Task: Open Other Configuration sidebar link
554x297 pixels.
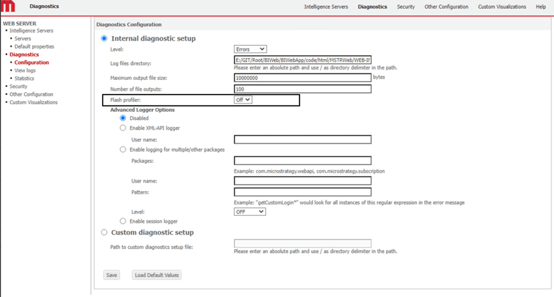Action: pos(31,95)
